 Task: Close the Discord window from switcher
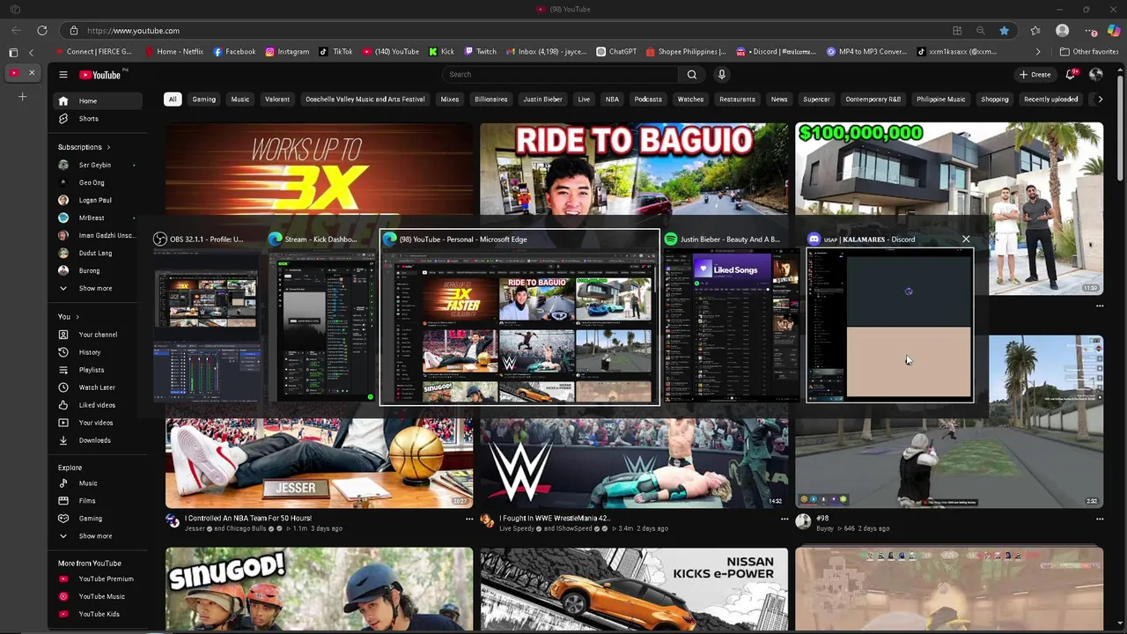click(966, 240)
